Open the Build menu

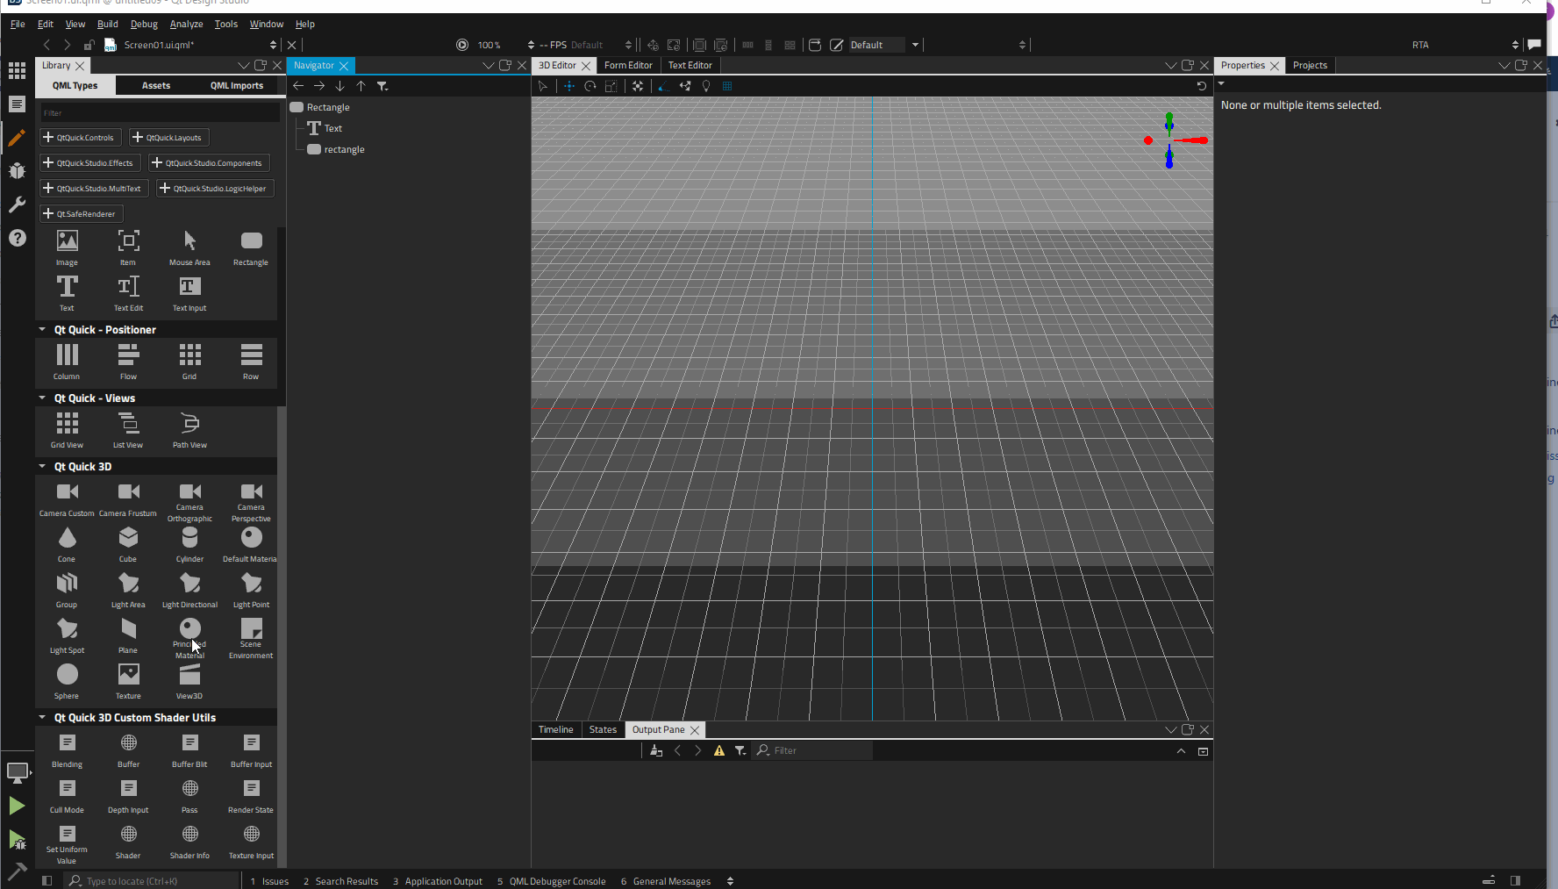(107, 24)
